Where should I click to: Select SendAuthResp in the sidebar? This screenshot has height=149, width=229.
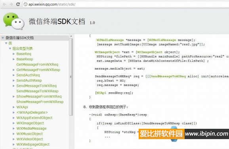click(x=29, y=80)
